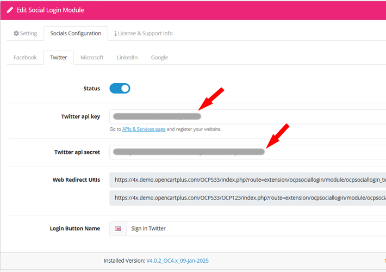Click the info icon beside License & Support
The image size is (386, 272).
115,34
